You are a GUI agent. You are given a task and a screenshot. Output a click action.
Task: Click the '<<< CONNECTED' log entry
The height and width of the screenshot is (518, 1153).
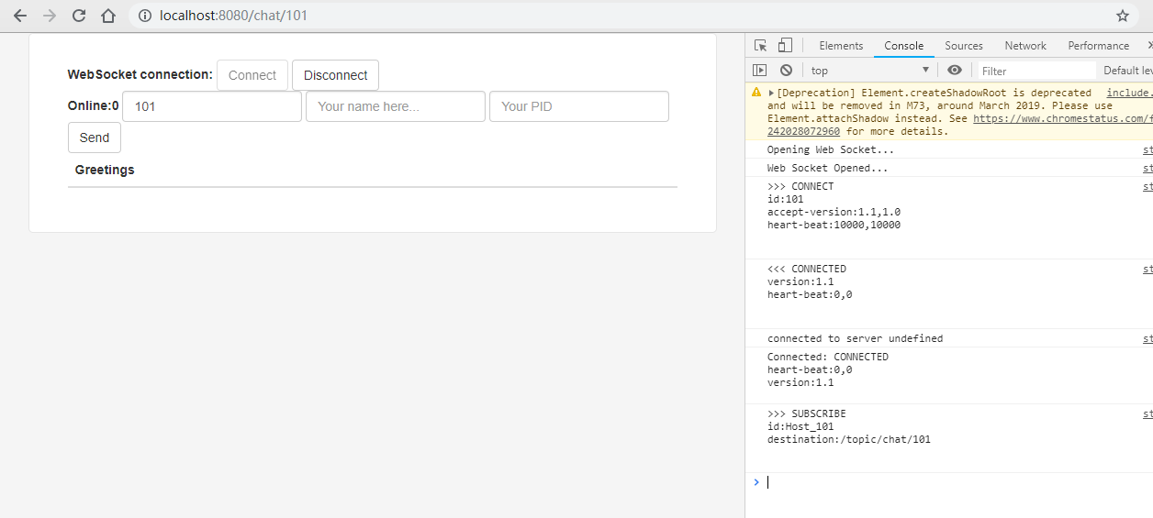[949, 294]
